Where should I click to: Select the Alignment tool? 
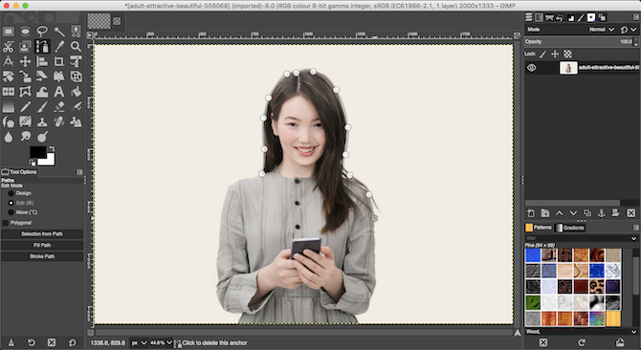42,61
